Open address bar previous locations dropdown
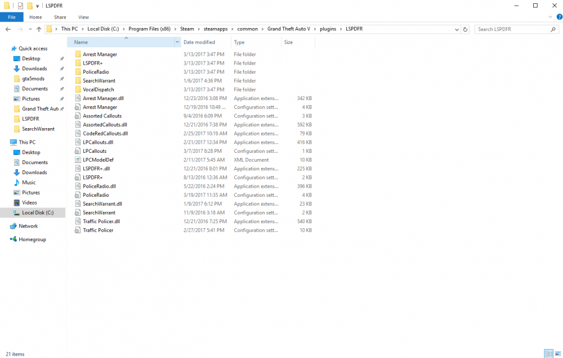The width and height of the screenshot is (563, 358). pos(457,29)
